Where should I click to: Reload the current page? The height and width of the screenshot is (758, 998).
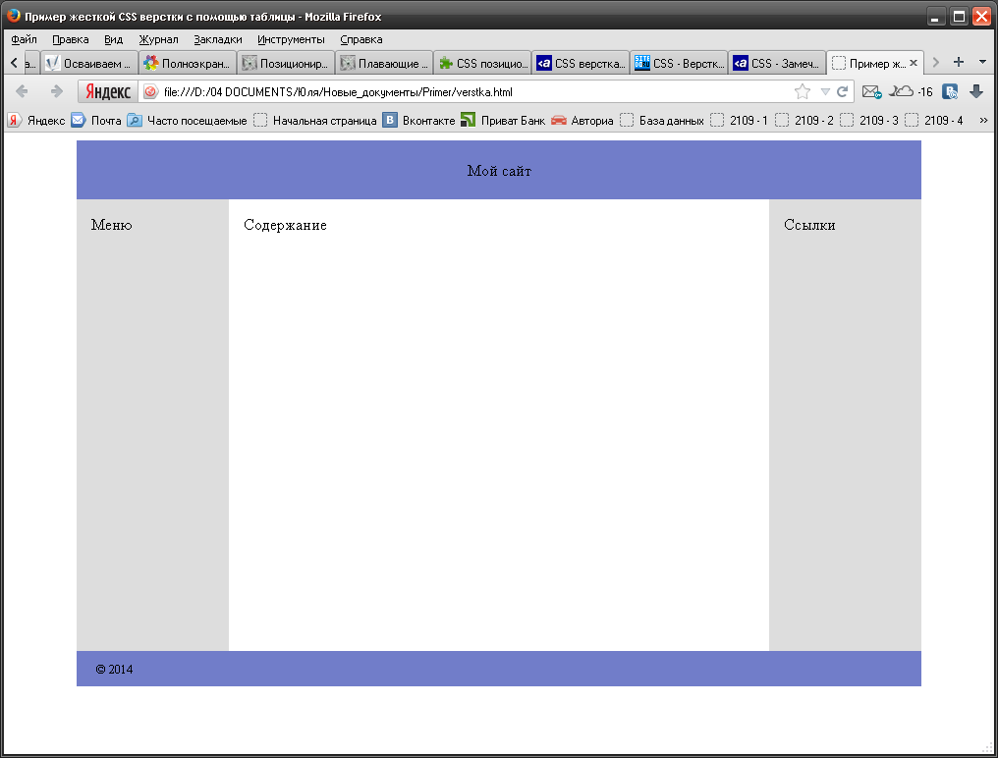[x=842, y=91]
